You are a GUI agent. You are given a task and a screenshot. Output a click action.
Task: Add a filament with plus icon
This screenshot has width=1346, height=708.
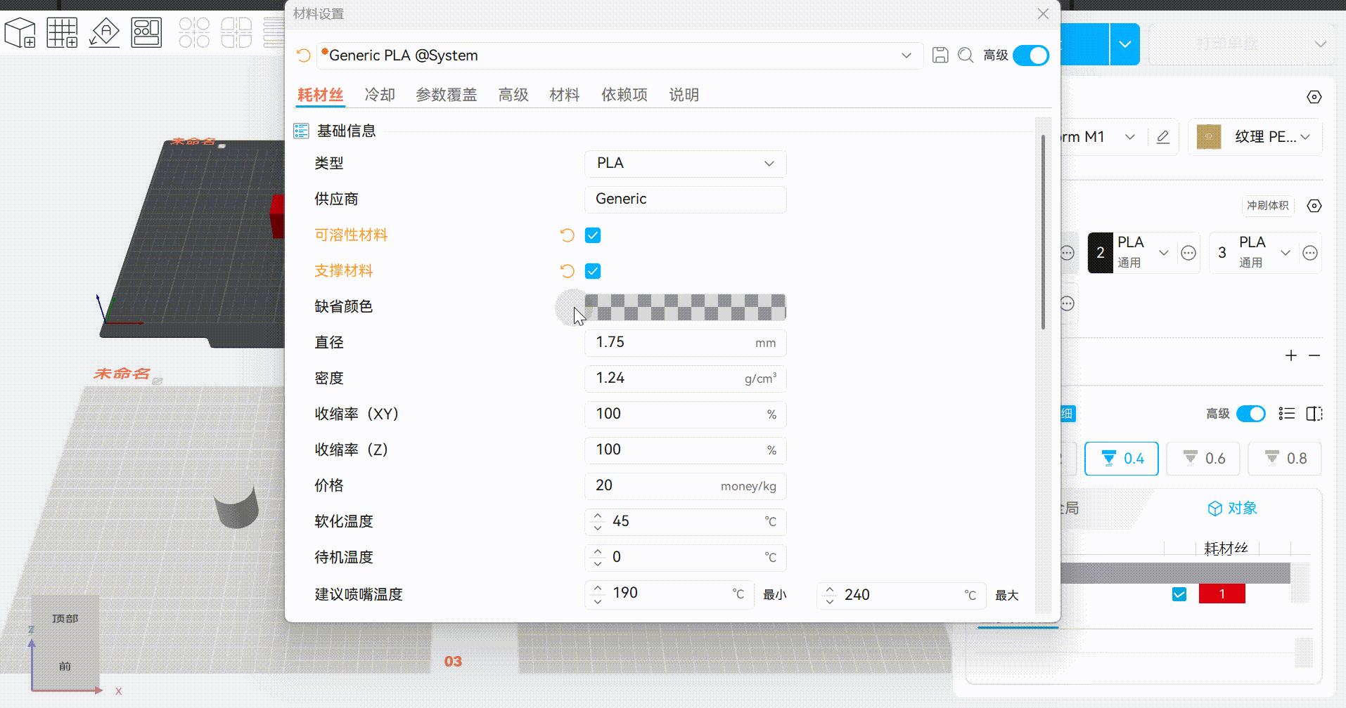(1291, 355)
